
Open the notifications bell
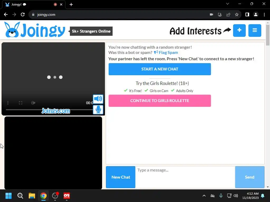263,196
